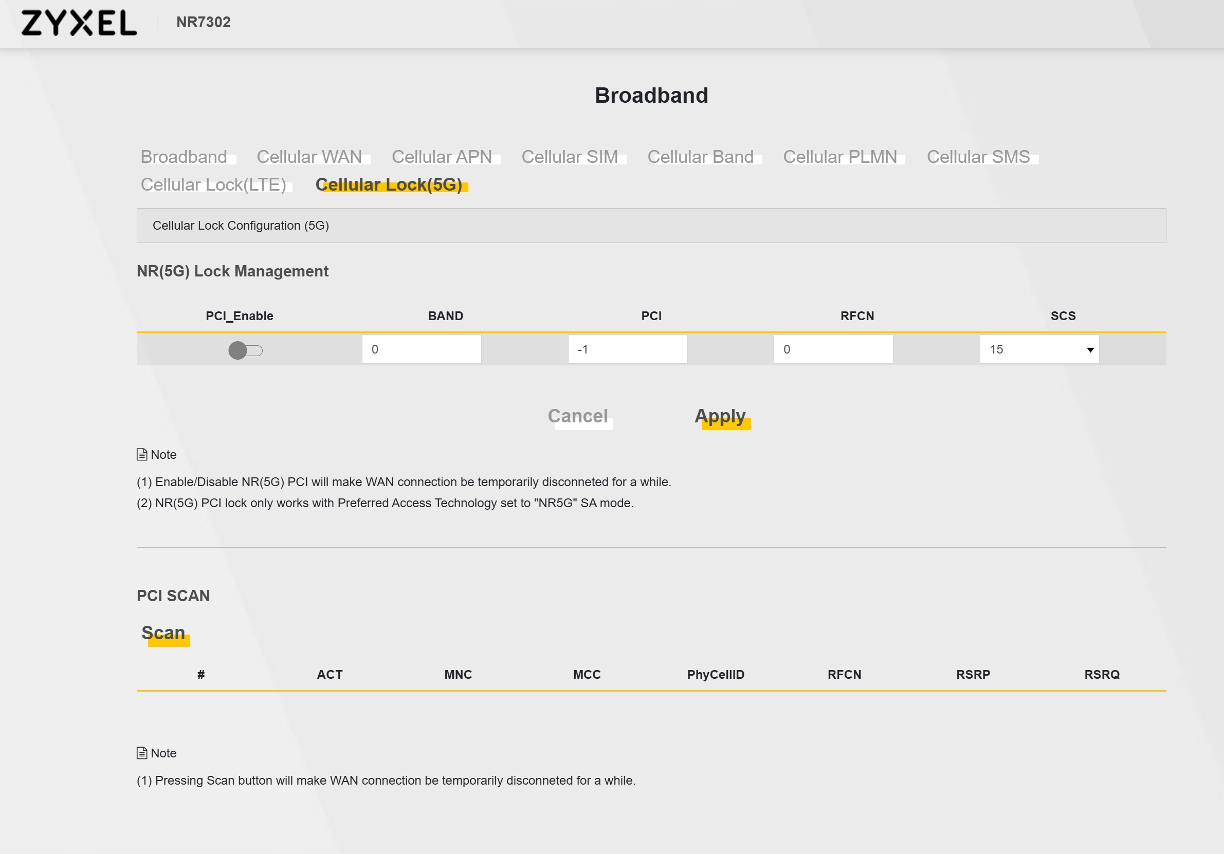Viewport: 1224px width, 854px height.
Task: Focus the PCI value field
Action: (x=628, y=349)
